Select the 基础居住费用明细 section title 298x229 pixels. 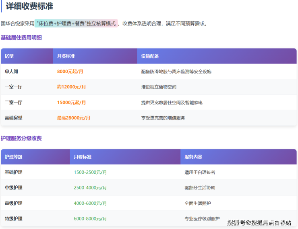click(x=21, y=38)
